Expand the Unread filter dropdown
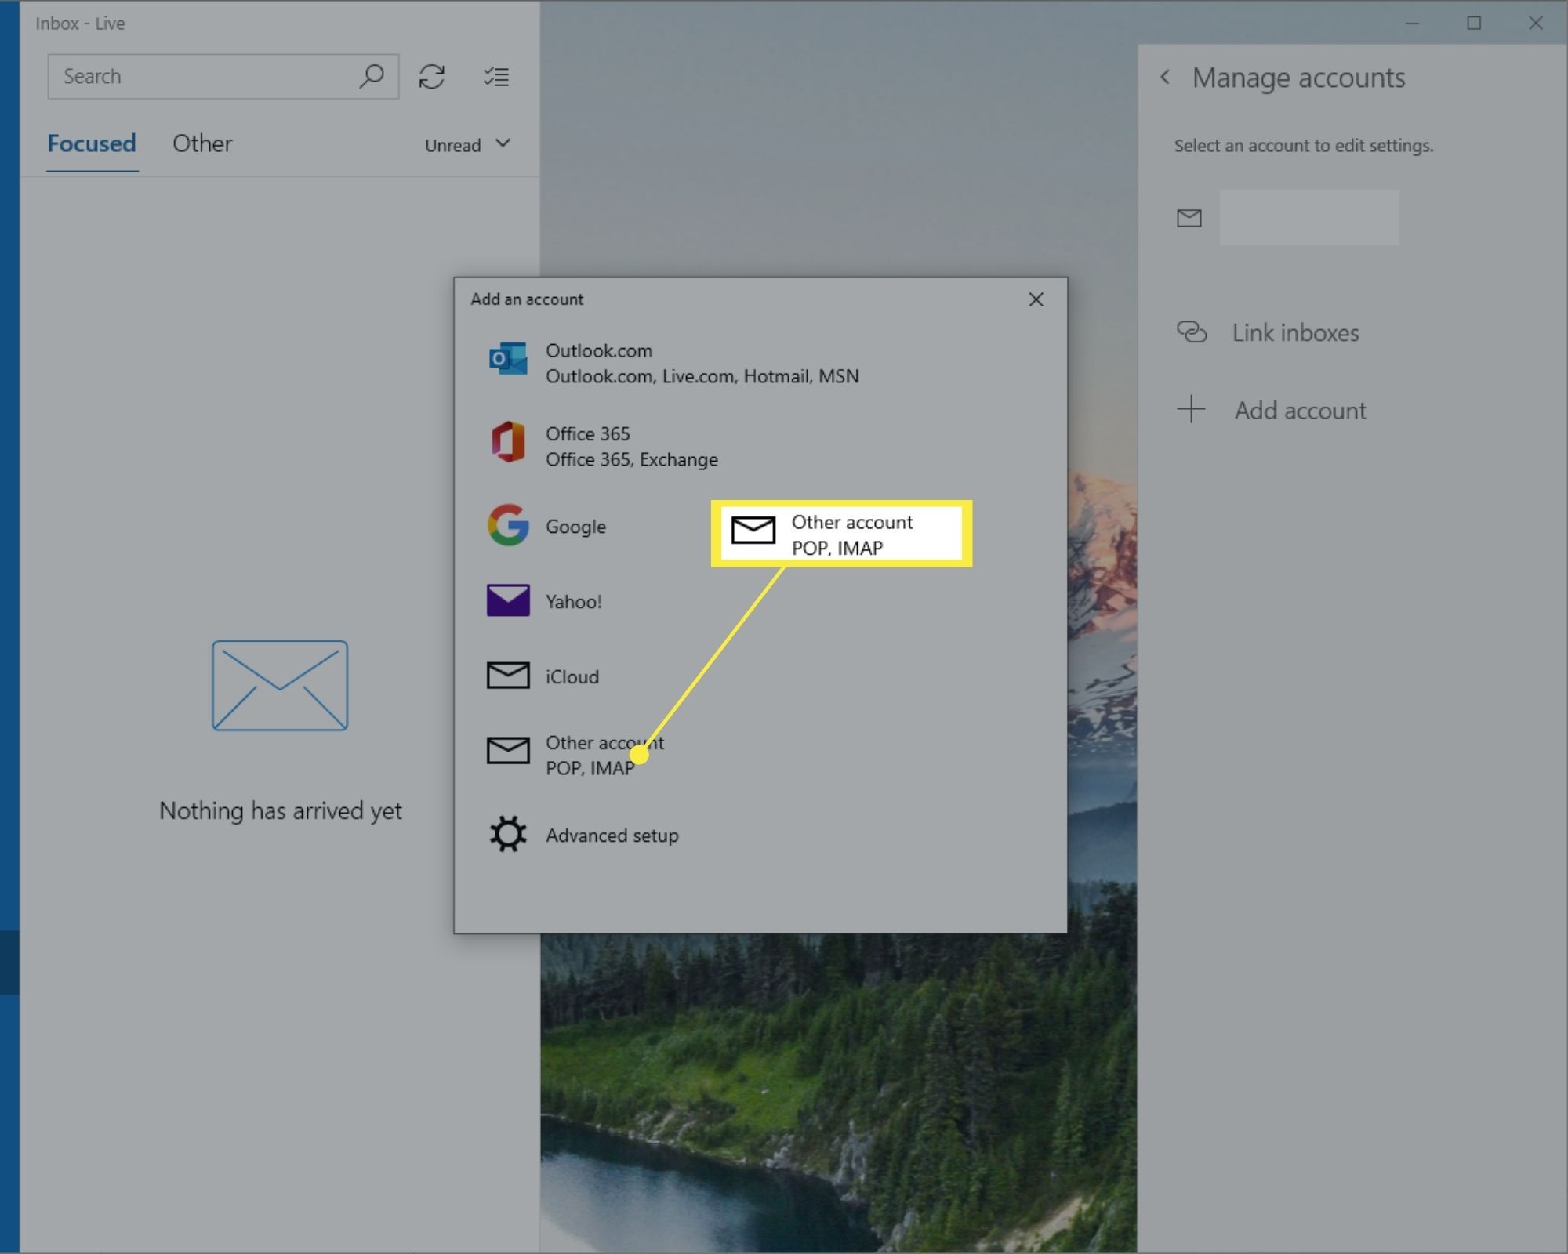The width and height of the screenshot is (1568, 1254). 465,143
